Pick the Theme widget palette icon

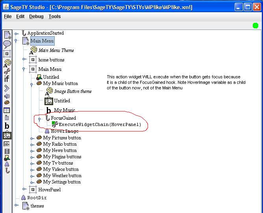tap(7, 63)
